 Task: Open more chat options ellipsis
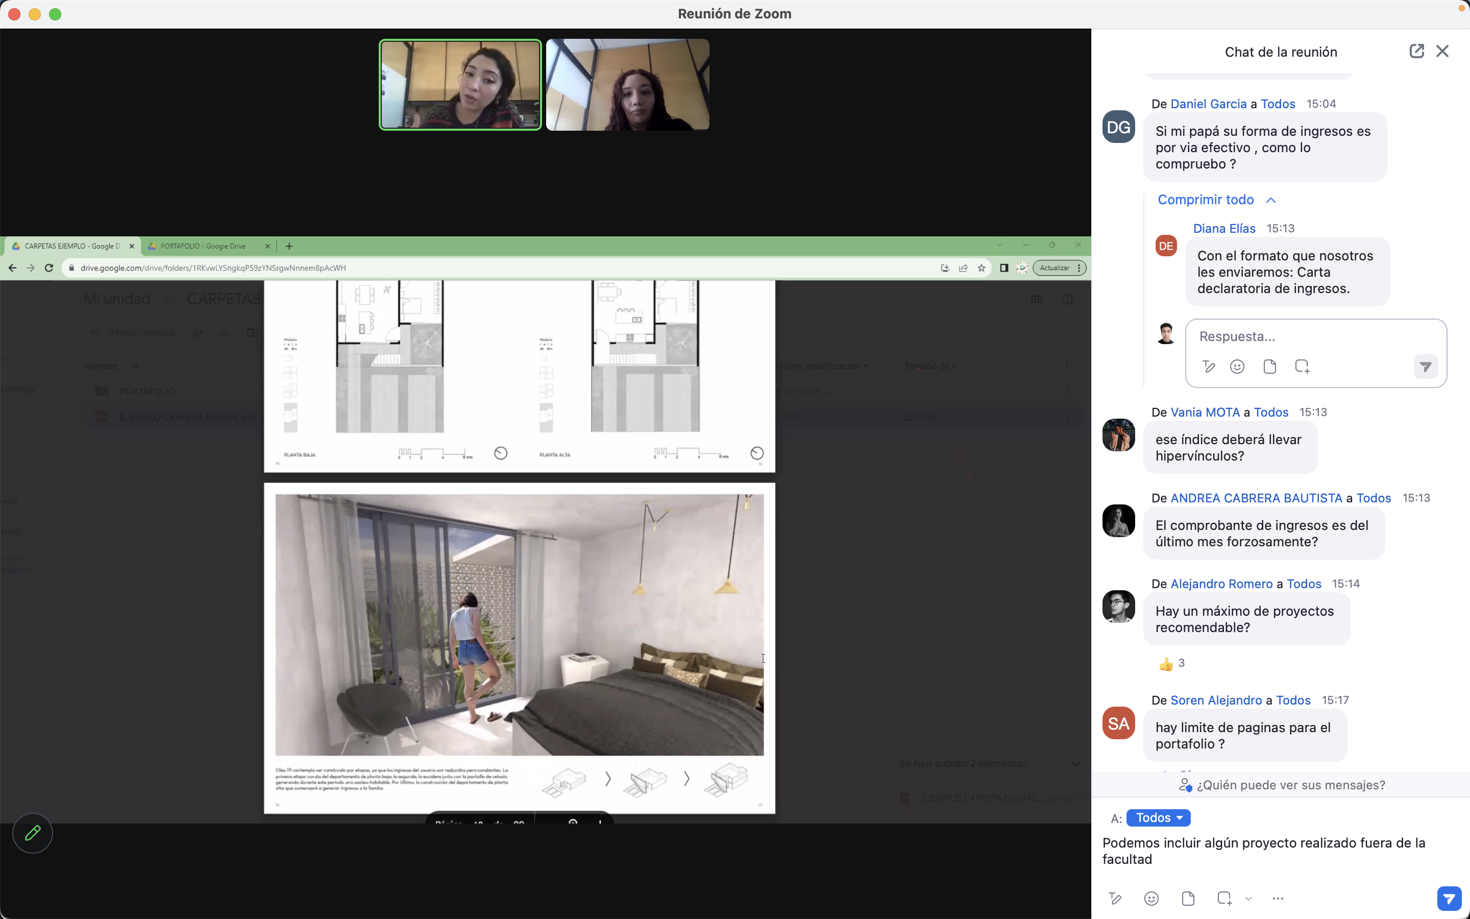(1278, 899)
